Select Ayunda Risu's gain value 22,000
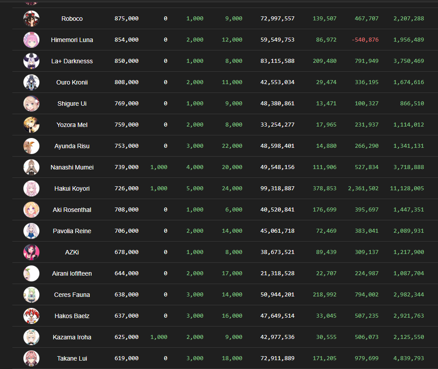The image size is (438, 369). (232, 146)
